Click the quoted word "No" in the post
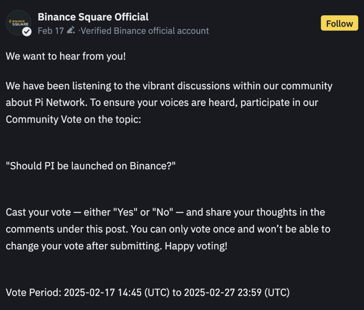The width and height of the screenshot is (364, 310). (x=162, y=212)
